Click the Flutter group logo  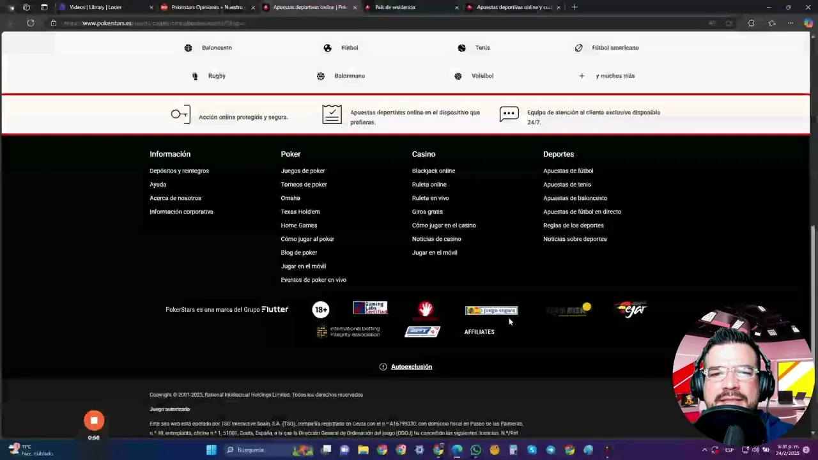click(x=275, y=309)
